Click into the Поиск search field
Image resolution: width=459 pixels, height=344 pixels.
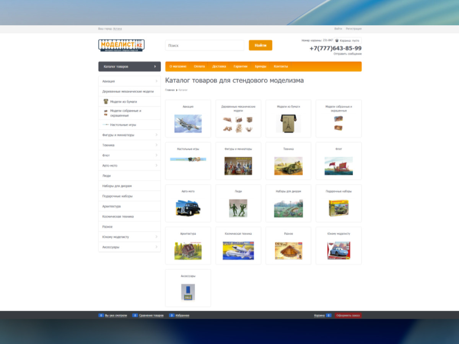tap(205, 45)
